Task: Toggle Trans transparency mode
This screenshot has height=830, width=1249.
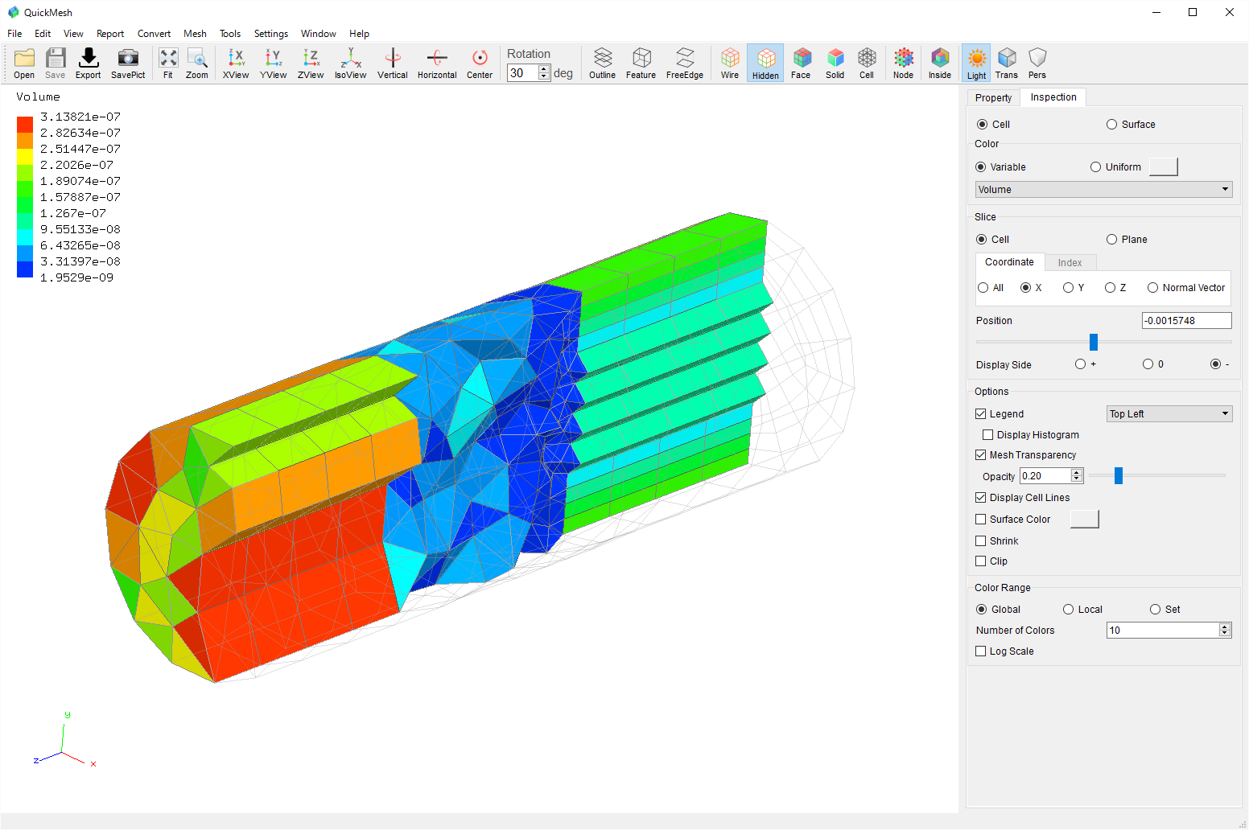Action: click(1007, 63)
